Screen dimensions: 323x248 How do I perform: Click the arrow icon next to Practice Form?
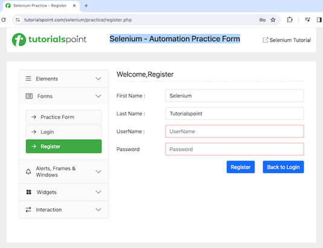(x=34, y=117)
